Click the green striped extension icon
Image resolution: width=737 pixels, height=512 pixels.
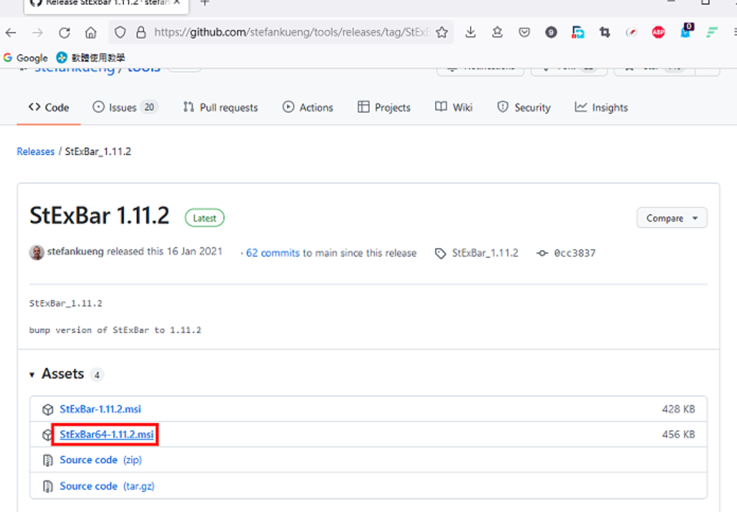click(712, 32)
